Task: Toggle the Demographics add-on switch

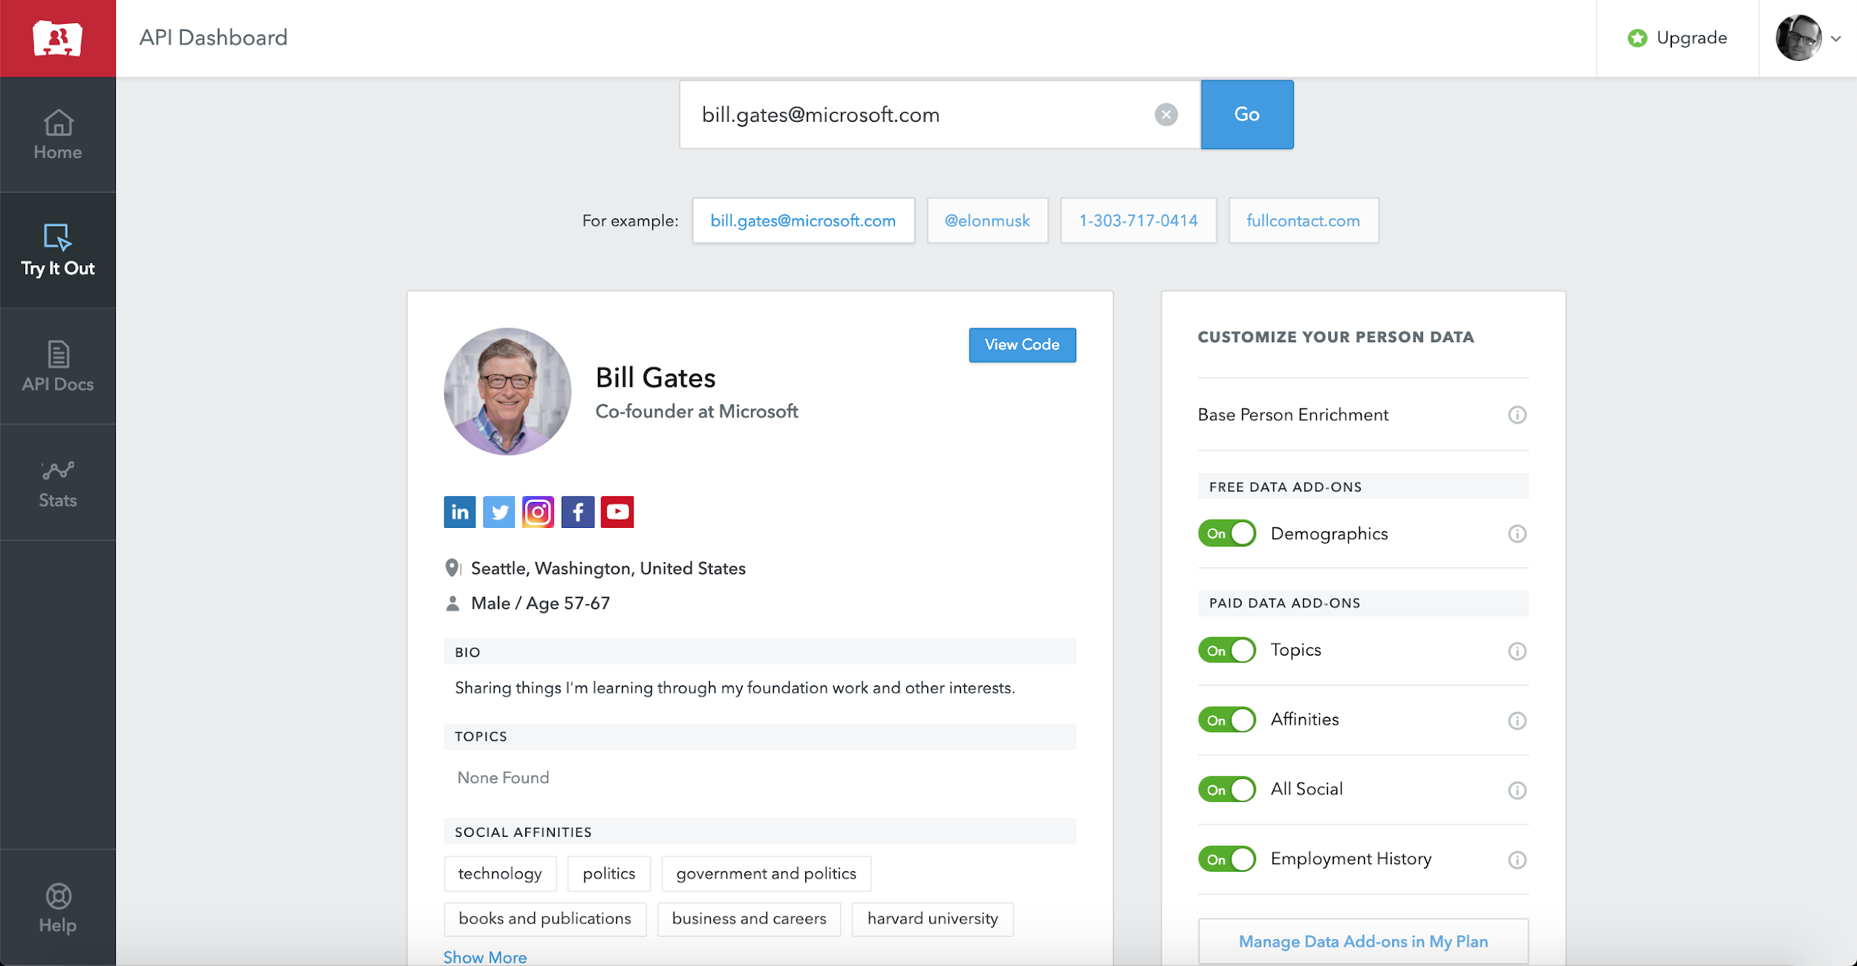Action: (1226, 533)
